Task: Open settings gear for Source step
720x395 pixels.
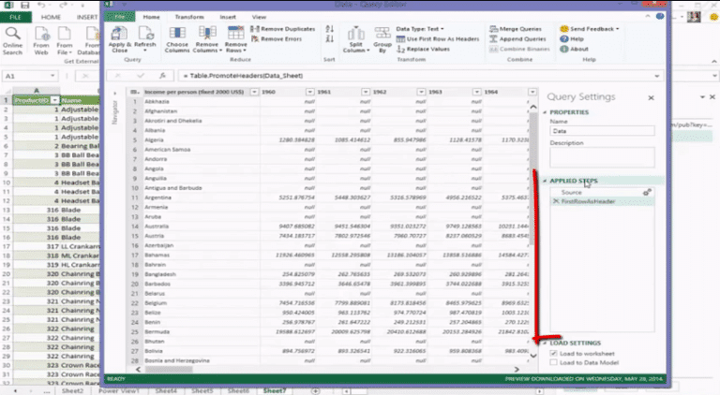Action: (647, 193)
